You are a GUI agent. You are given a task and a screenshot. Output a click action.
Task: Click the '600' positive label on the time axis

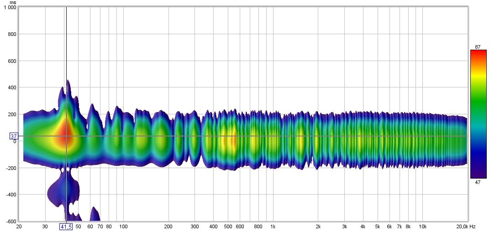click(12, 61)
